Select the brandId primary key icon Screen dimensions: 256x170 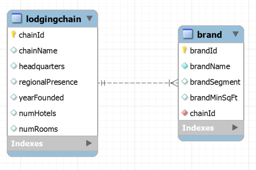(x=184, y=50)
